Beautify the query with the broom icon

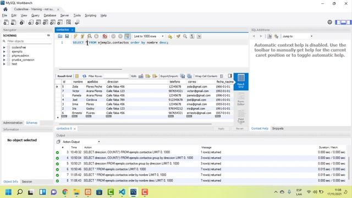click(178, 36)
